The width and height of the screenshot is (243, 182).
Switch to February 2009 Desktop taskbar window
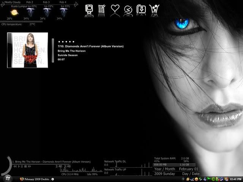pos(37,179)
